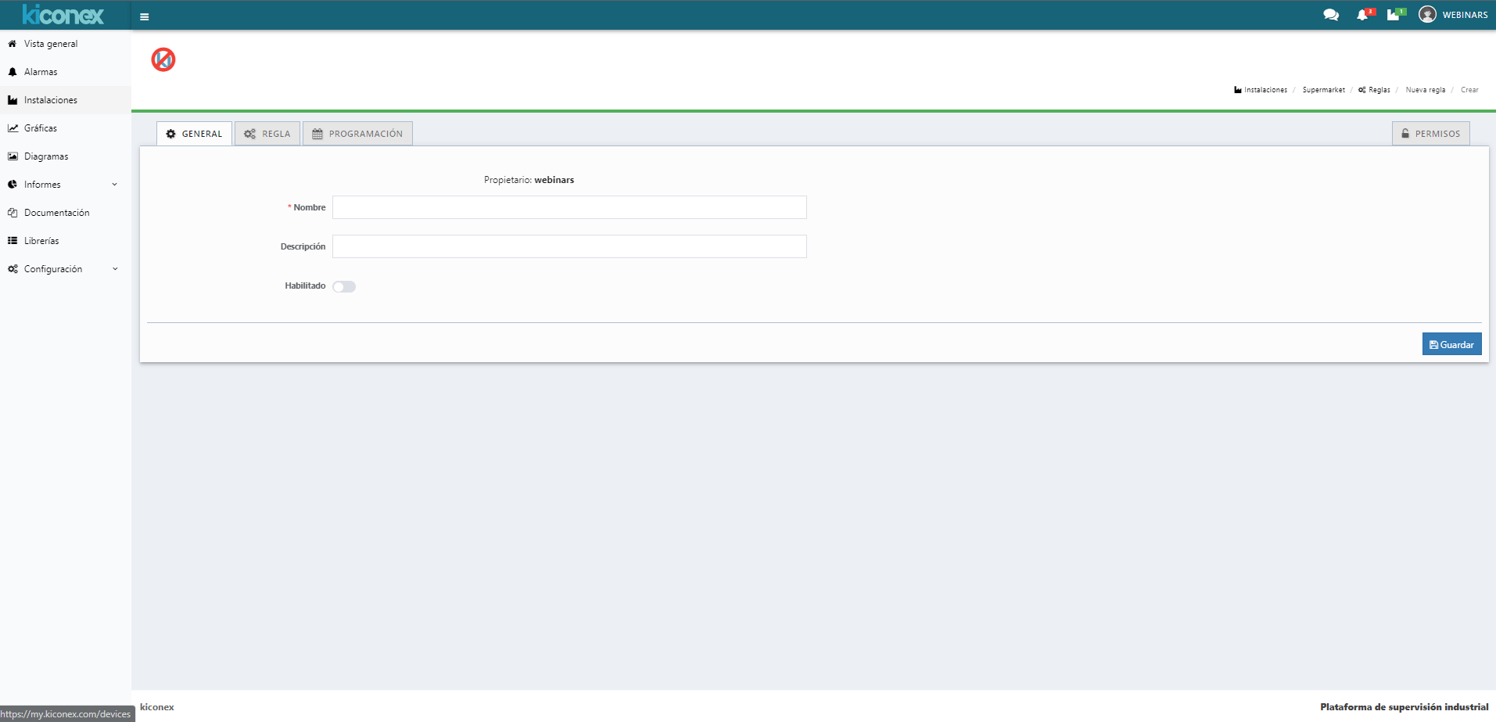The height and width of the screenshot is (722, 1496).
Task: Click the hamburger menu icon in header
Action: [144, 16]
